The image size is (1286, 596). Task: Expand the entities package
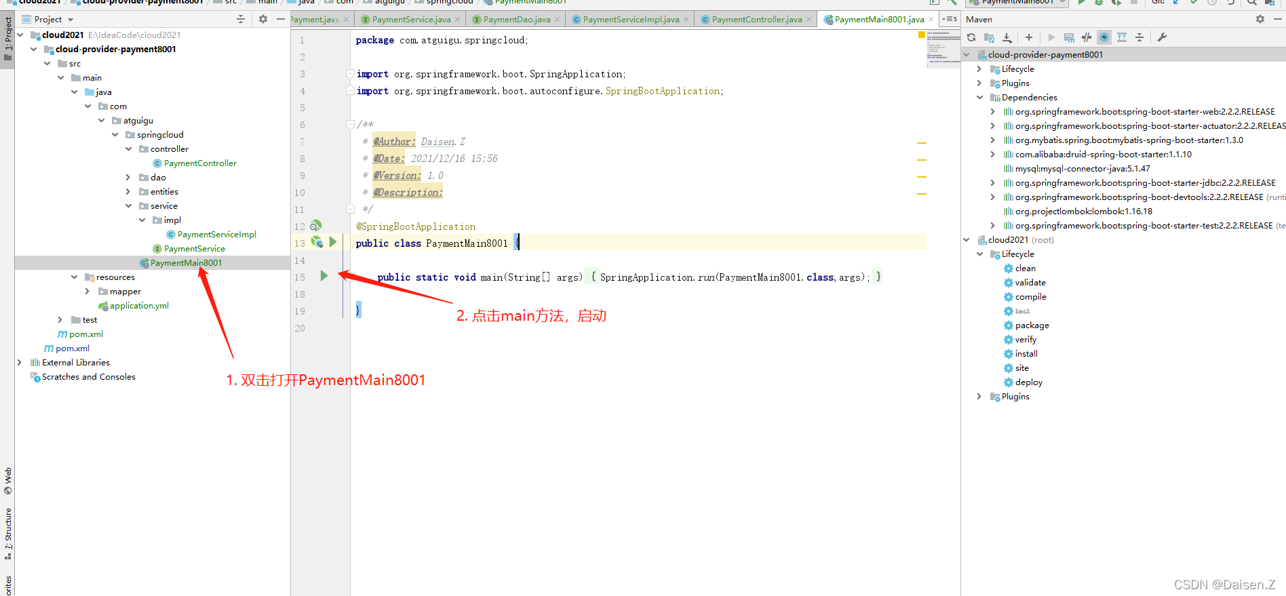tap(128, 191)
